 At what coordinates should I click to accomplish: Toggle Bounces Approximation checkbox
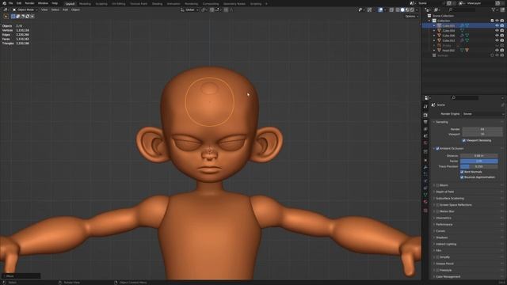(x=462, y=177)
